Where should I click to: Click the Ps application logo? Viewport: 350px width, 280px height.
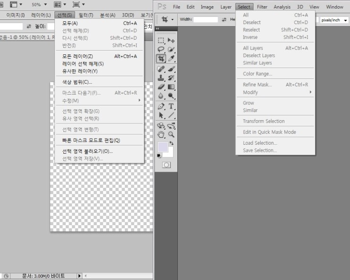tap(162, 7)
